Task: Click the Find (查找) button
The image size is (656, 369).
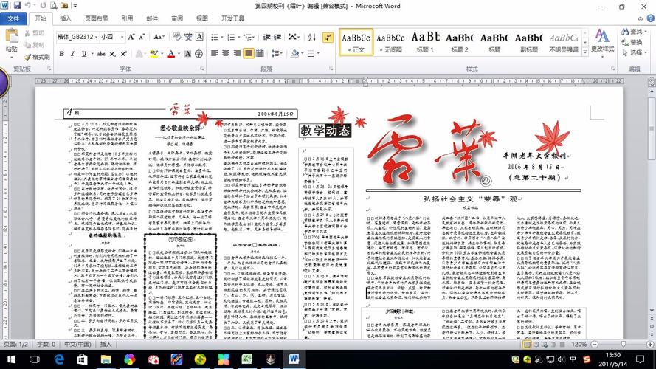Action: [634, 32]
